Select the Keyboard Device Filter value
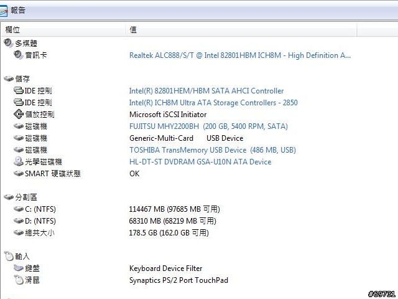Image resolution: width=398 pixels, height=299 pixels. coord(166,268)
